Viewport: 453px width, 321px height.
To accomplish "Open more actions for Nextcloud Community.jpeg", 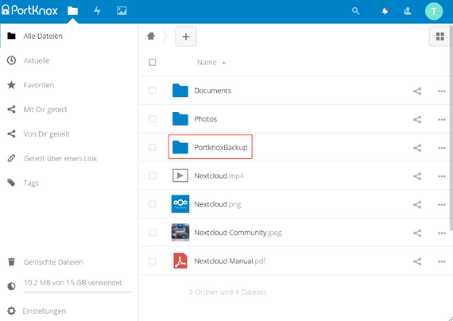I will pyautogui.click(x=441, y=233).
